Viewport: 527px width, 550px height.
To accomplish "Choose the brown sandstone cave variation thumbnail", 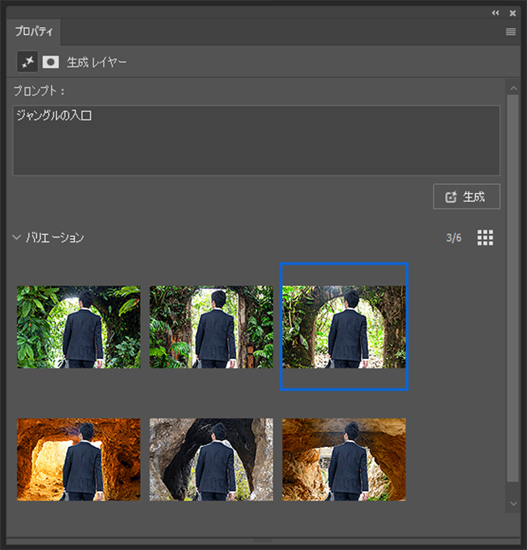I will point(344,459).
